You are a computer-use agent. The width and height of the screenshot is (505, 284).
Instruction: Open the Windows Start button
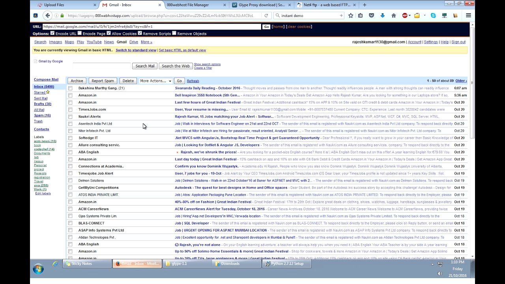38,269
